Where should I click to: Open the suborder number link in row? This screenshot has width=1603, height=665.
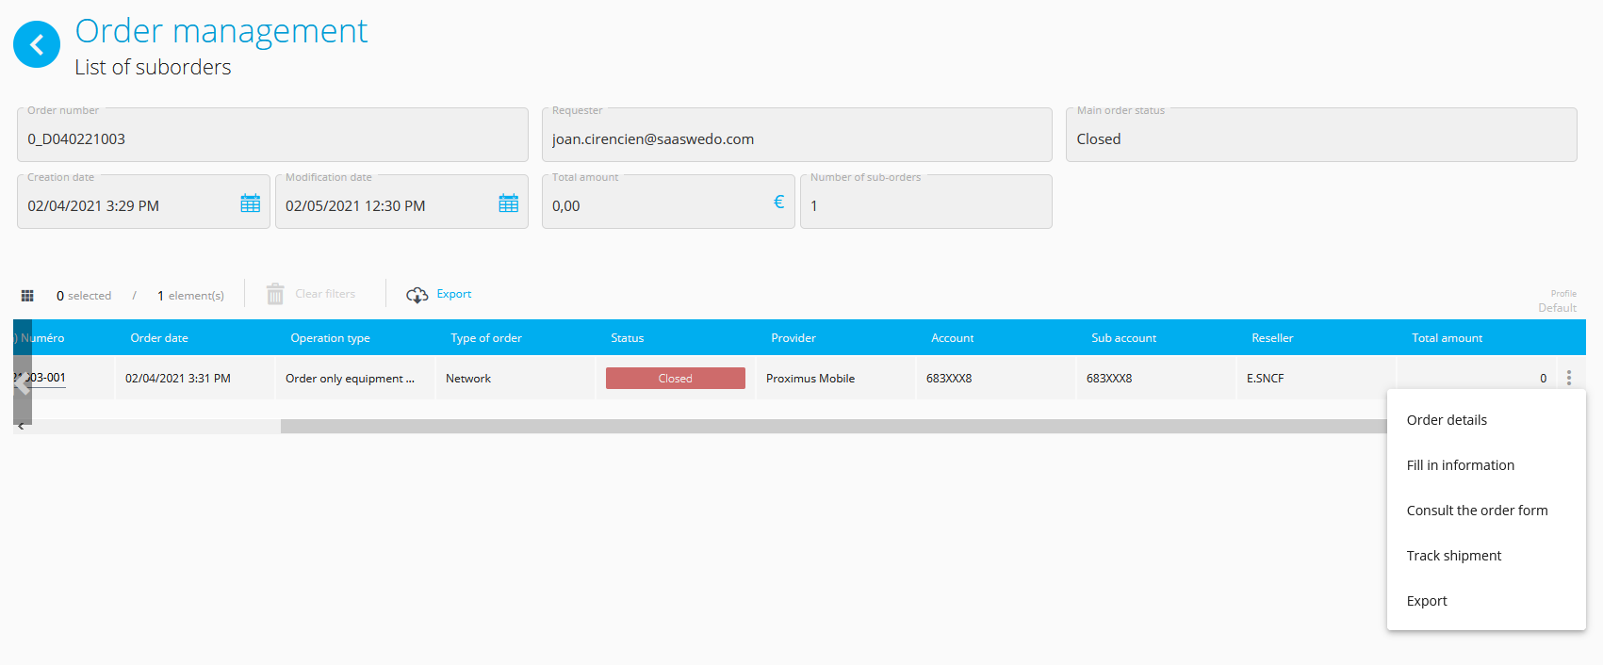[47, 378]
